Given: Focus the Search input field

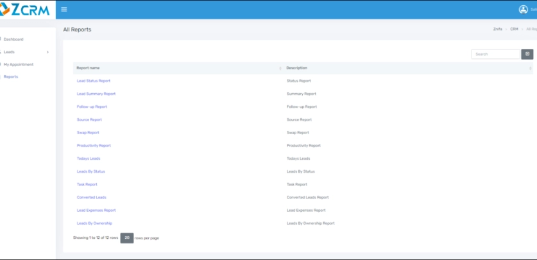Looking at the screenshot, I should coord(495,54).
